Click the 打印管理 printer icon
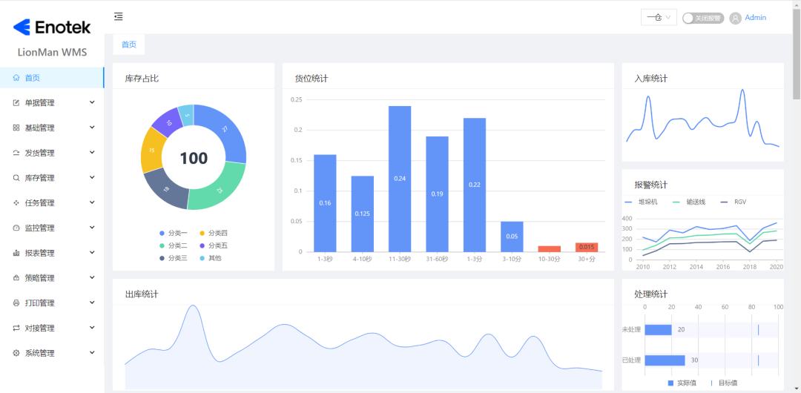Screen dimensions: 801x393 16,303
